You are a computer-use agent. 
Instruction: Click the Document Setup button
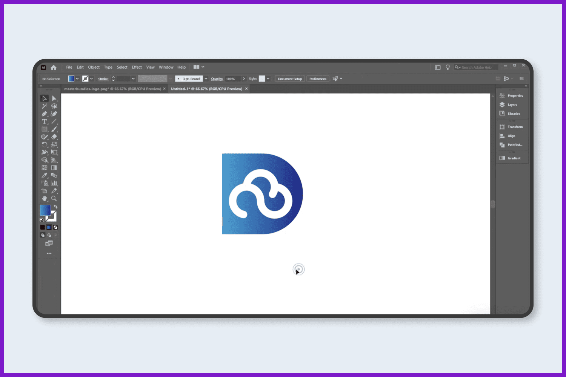(290, 79)
